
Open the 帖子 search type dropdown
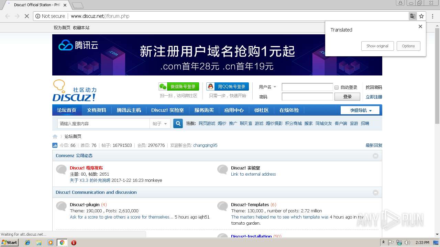160,123
